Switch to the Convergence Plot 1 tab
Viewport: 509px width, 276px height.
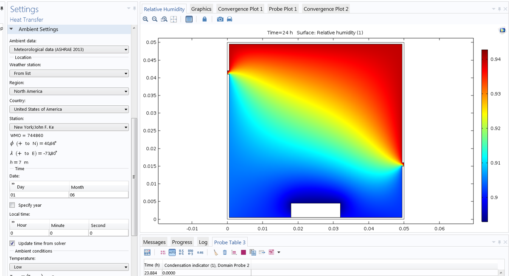click(x=240, y=9)
